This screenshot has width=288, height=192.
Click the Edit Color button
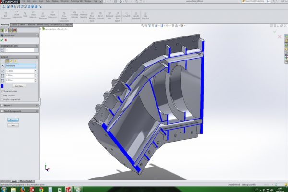point(20,86)
